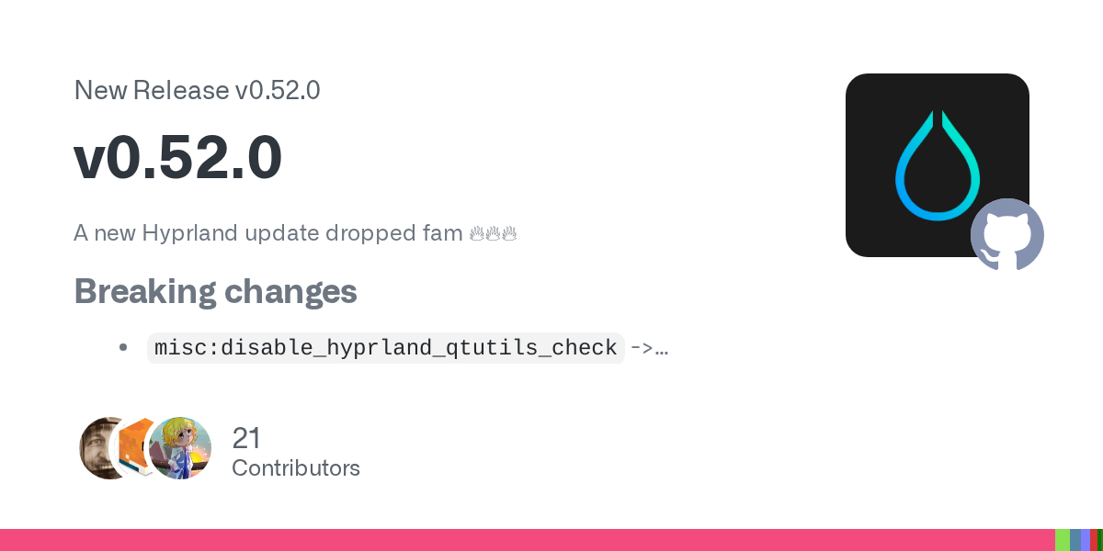The height and width of the screenshot is (551, 1103).
Task: Click the contributor count 21
Action: (246, 437)
